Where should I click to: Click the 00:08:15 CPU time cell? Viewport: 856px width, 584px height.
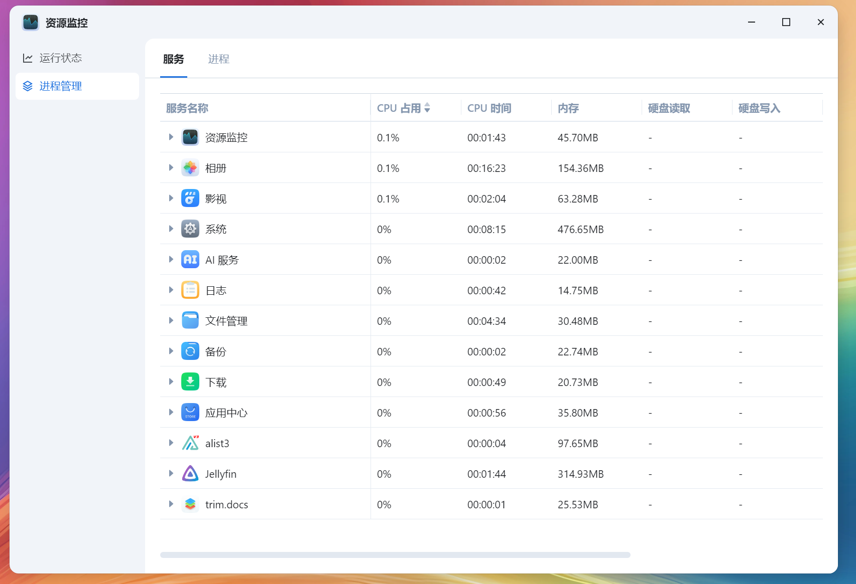click(486, 230)
